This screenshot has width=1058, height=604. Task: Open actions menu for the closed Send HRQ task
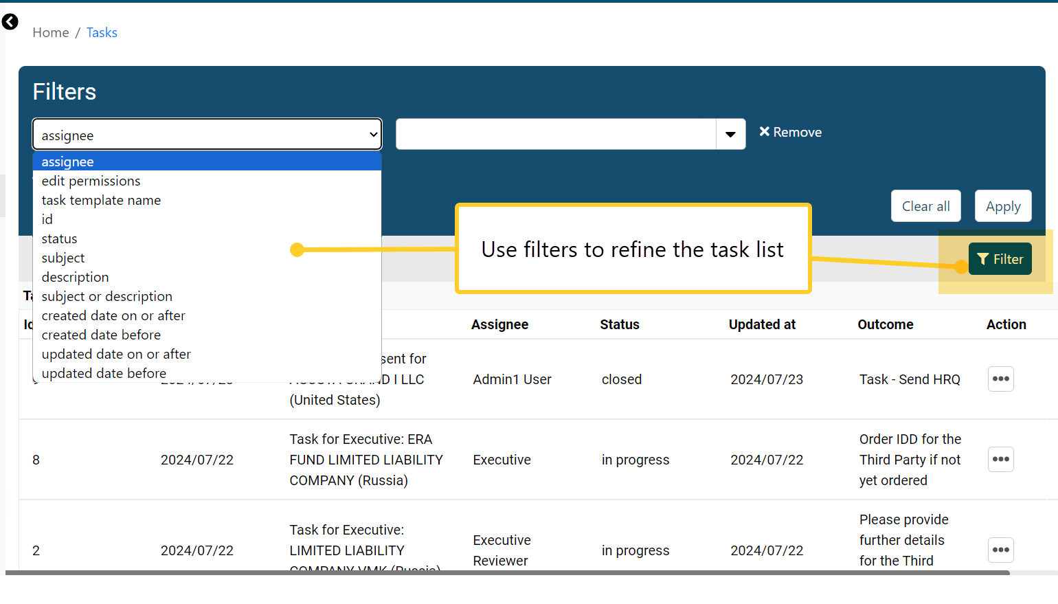(x=1000, y=379)
